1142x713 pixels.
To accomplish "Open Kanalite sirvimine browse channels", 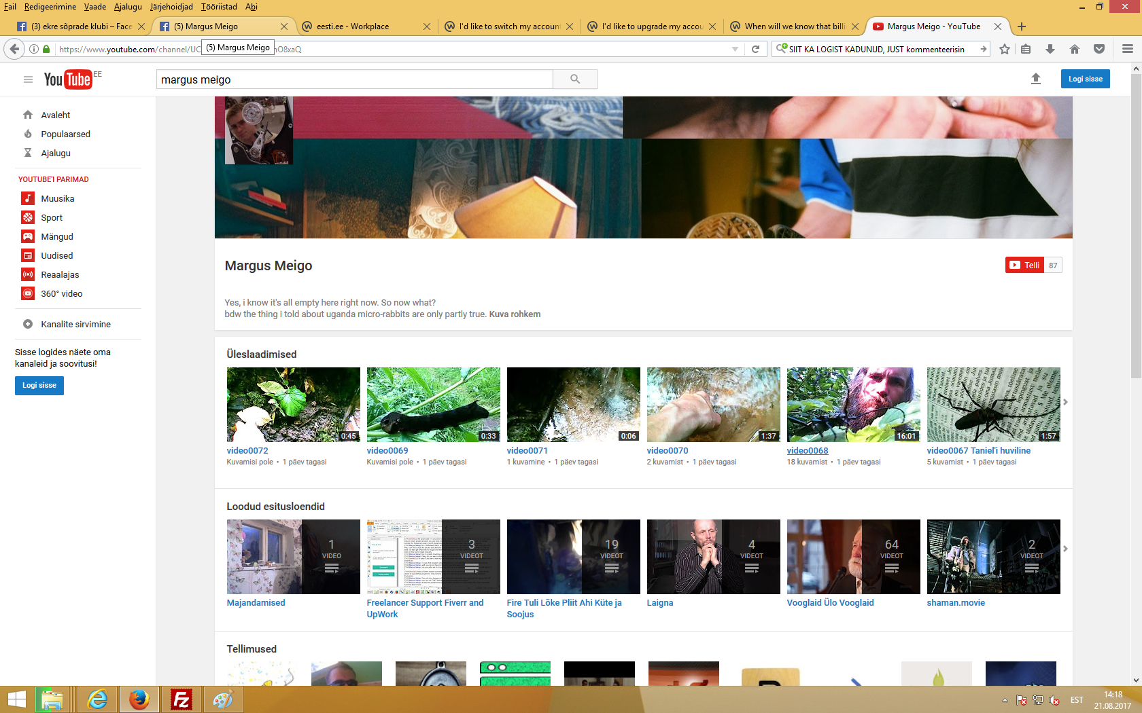I will (66, 324).
